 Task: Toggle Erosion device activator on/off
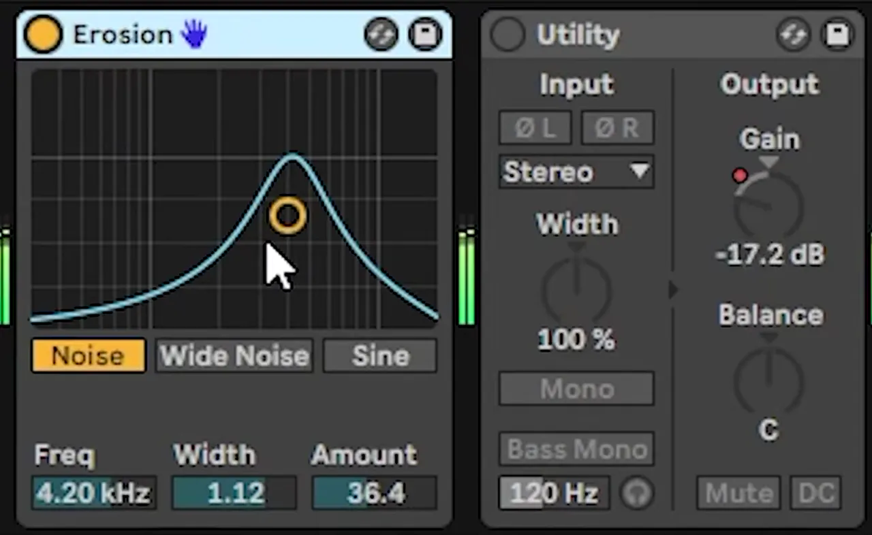[x=42, y=35]
